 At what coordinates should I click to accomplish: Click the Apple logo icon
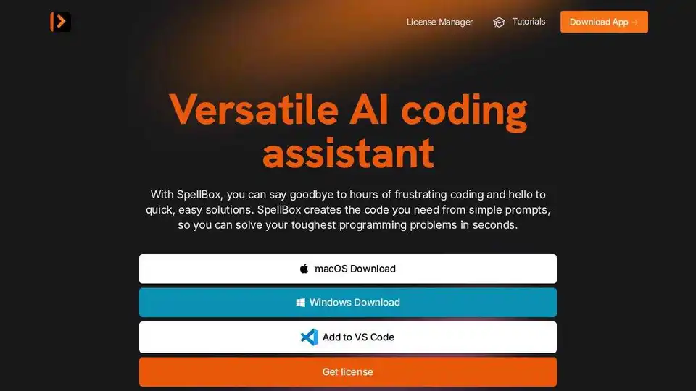(x=304, y=269)
